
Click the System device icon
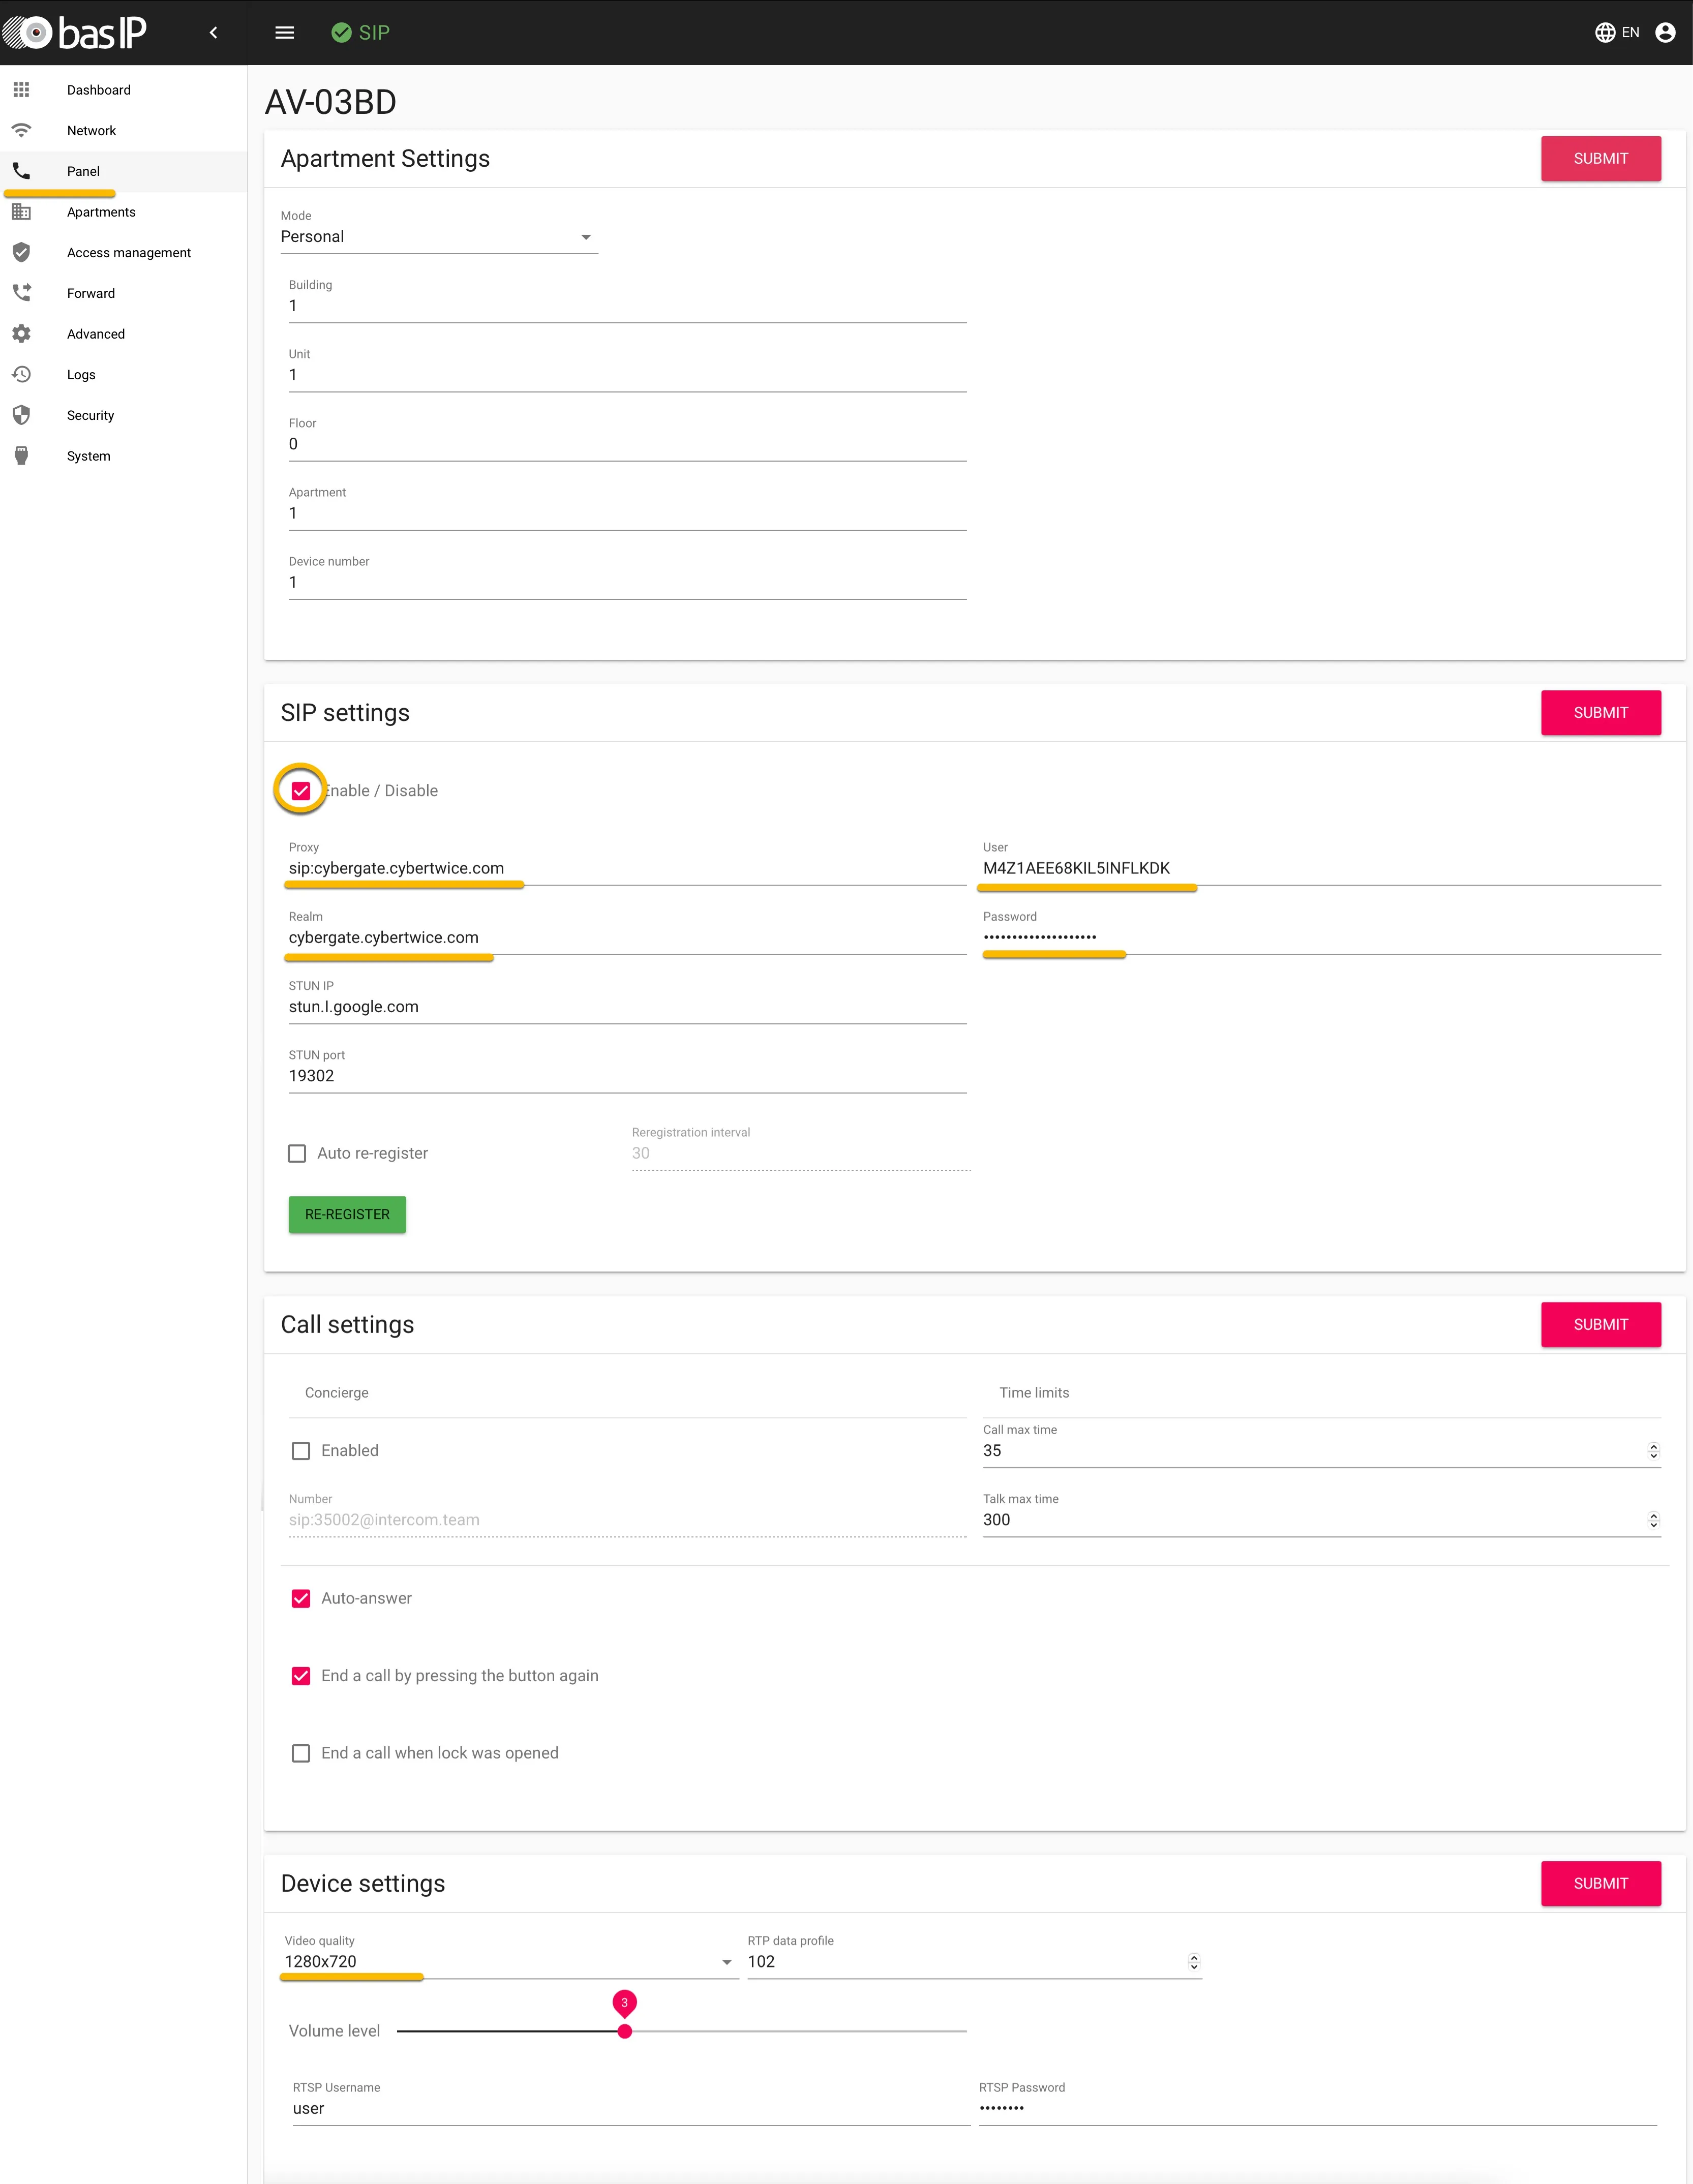(21, 456)
